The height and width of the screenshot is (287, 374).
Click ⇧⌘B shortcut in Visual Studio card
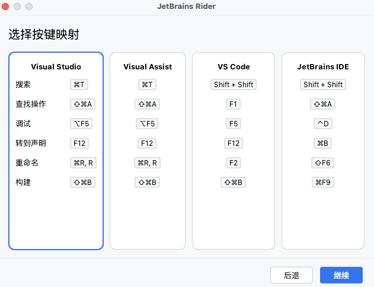coord(82,182)
